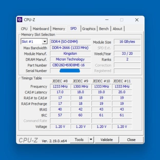Expand the Slot #1 dropdown
Image resolution: width=160 pixels, height=160 pixels.
pos(45,42)
